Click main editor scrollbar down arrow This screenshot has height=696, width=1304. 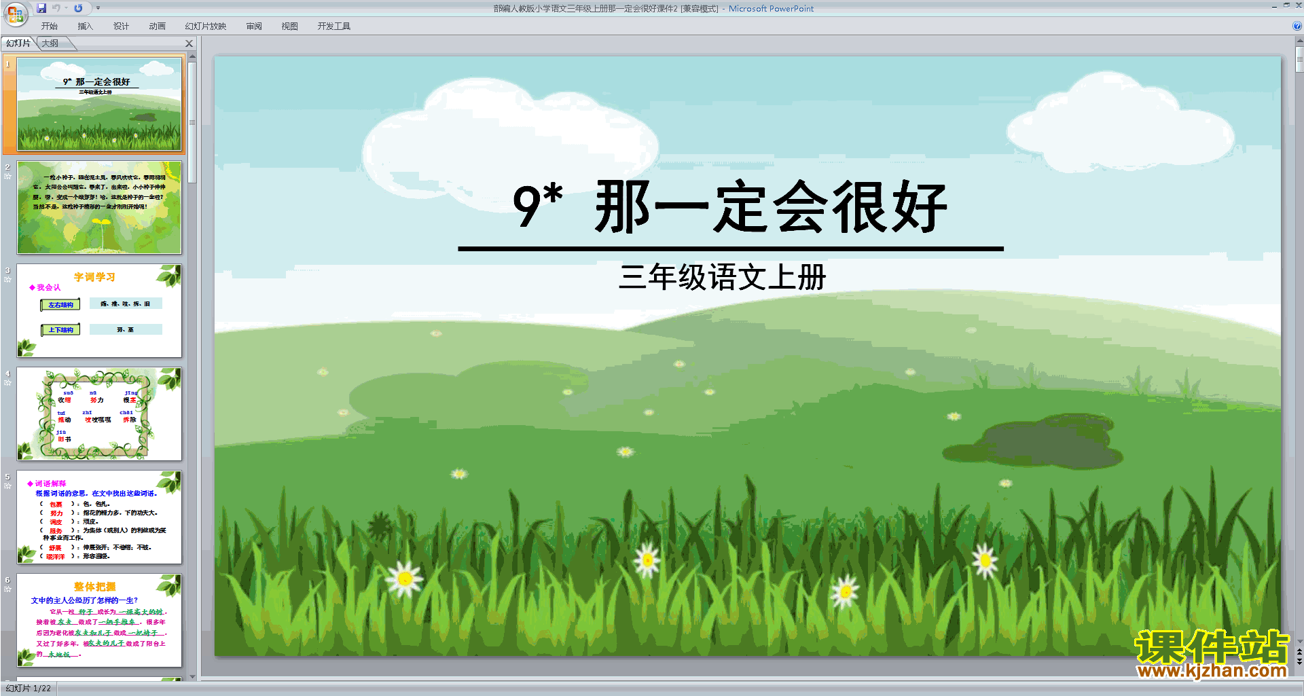(x=1299, y=641)
